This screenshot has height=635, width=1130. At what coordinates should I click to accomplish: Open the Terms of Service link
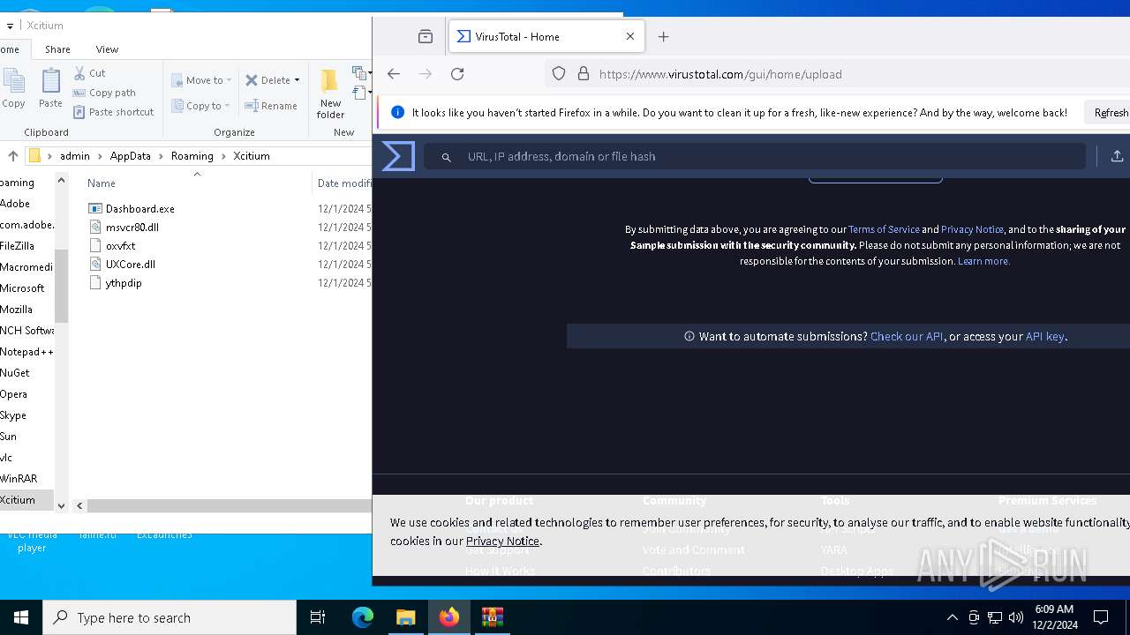pos(884,229)
